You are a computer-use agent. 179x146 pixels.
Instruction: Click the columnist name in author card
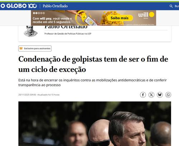coord(66,27)
